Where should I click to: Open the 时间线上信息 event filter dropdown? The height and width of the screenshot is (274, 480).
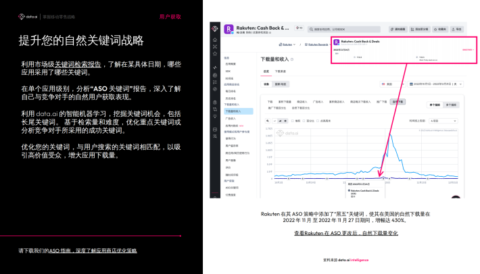tap(443, 121)
